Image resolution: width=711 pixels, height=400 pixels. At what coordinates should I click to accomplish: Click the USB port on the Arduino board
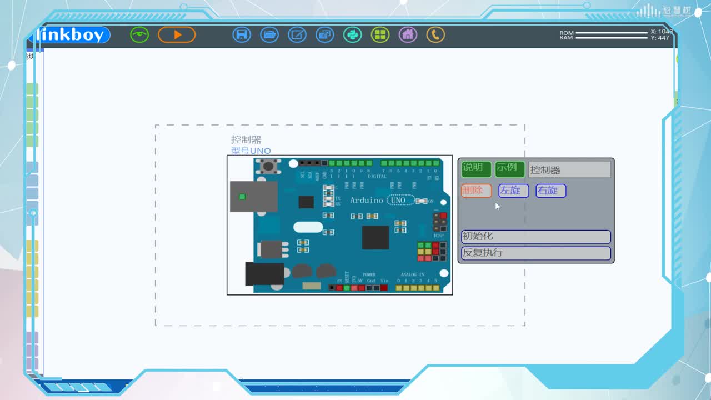[254, 197]
